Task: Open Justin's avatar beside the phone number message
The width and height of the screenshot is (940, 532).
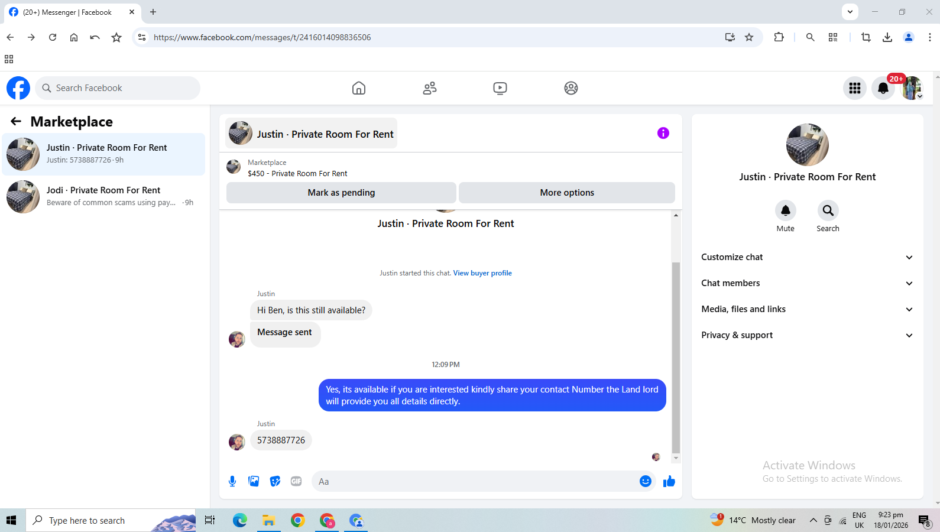Action: (x=237, y=442)
